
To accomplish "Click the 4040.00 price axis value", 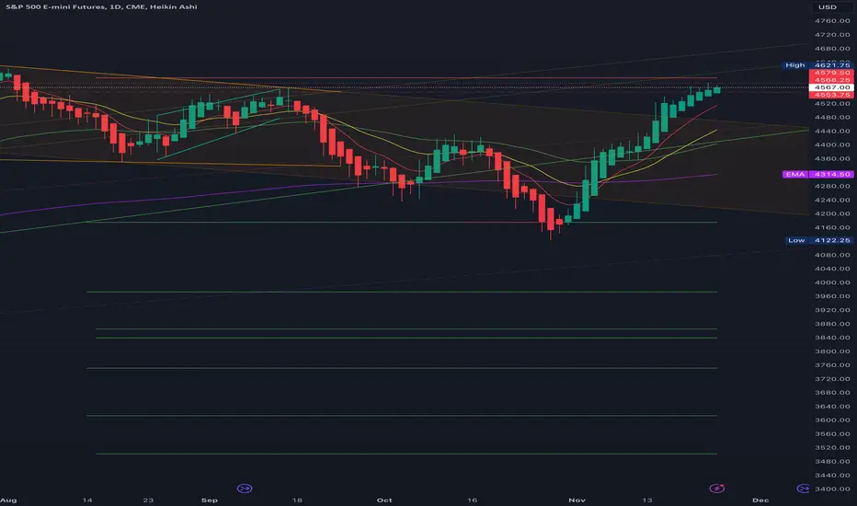I will 832,269.
